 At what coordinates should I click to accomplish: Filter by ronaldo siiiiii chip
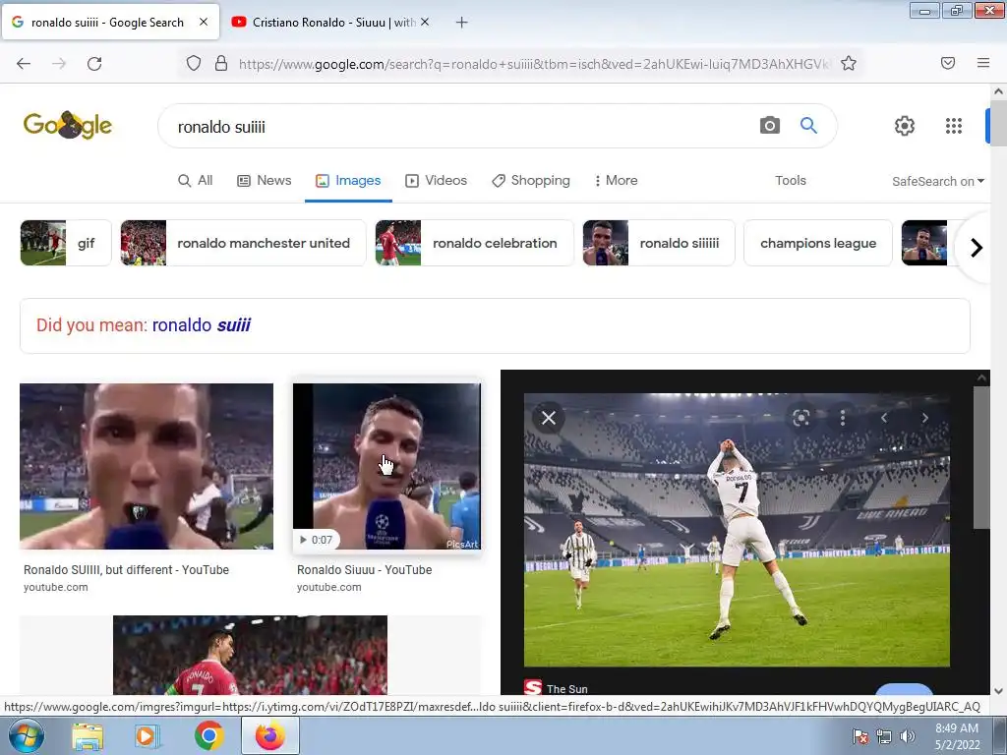click(659, 243)
